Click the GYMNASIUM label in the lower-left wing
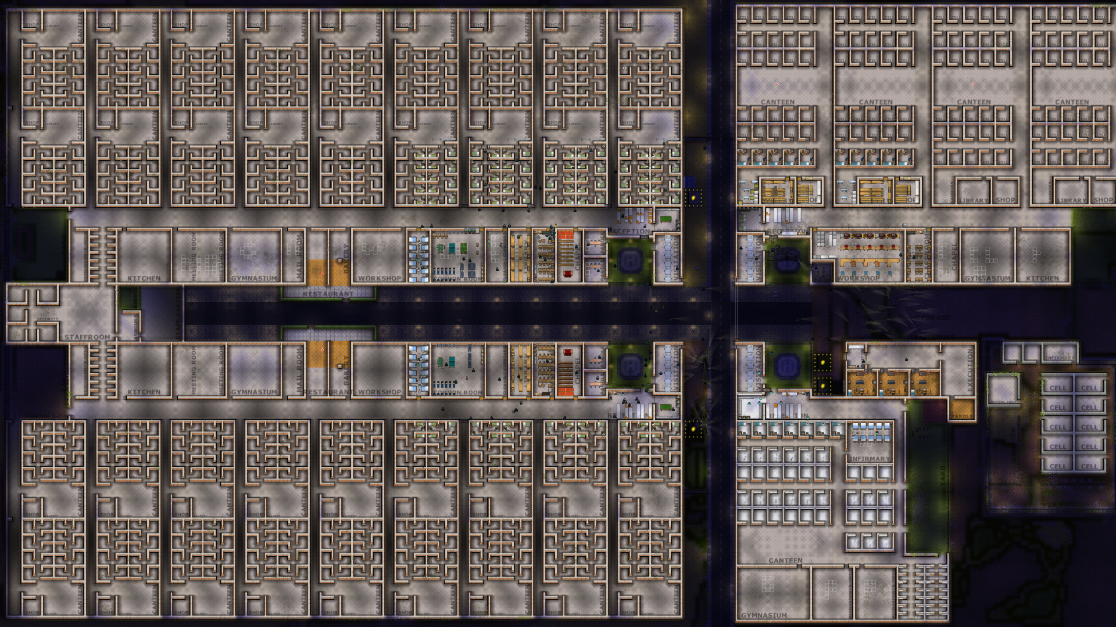The image size is (1116, 627). (254, 392)
